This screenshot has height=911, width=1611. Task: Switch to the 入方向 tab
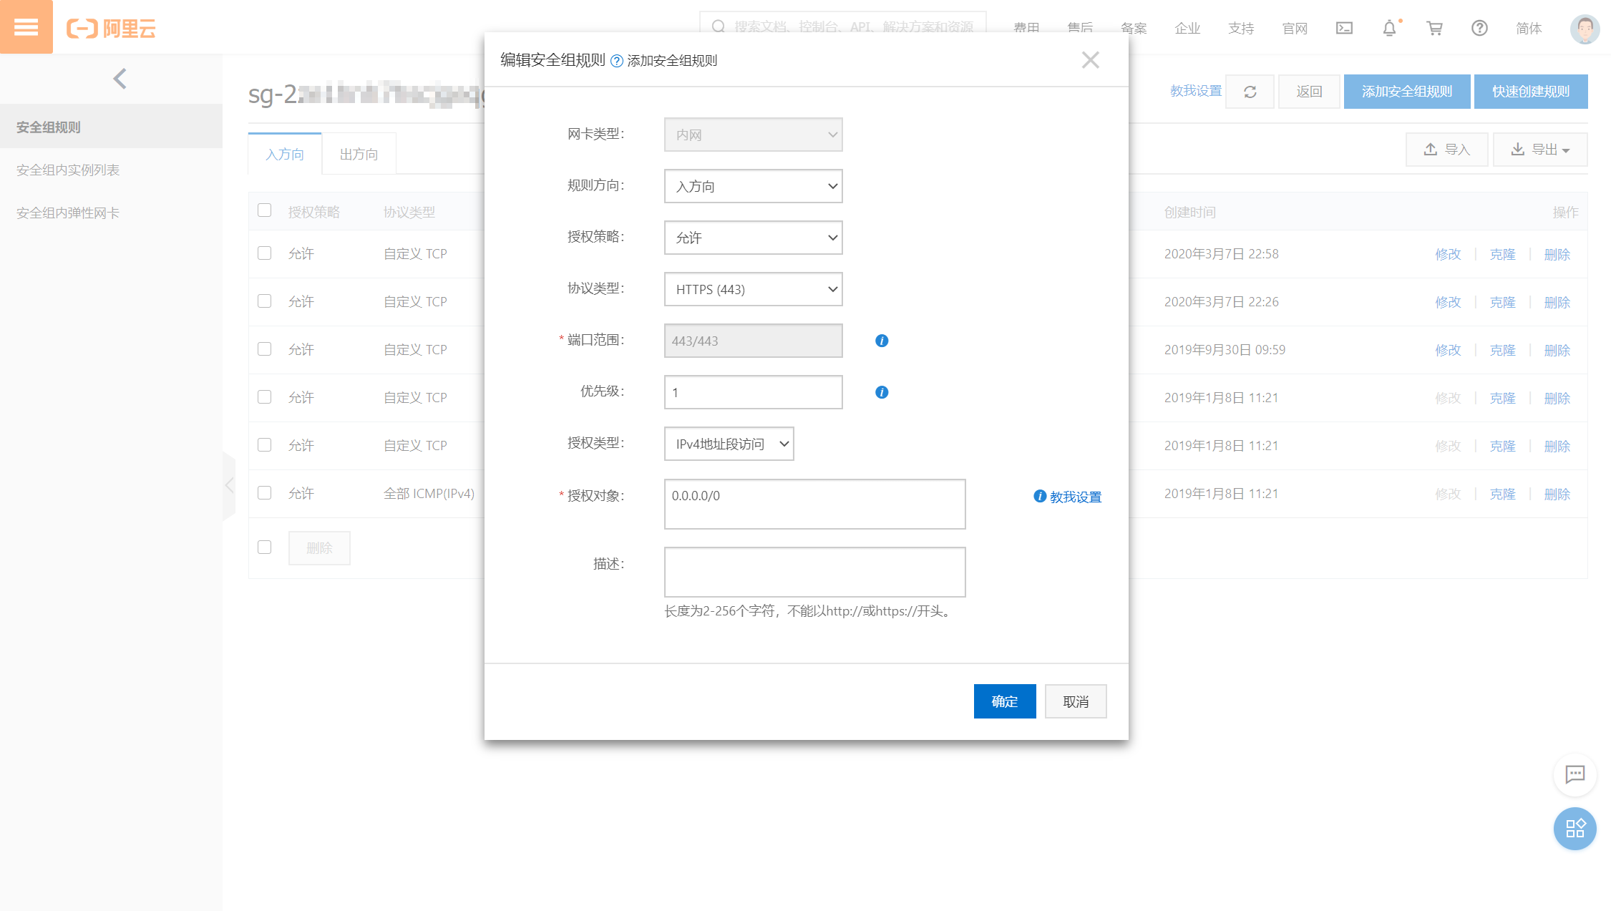pyautogui.click(x=285, y=154)
